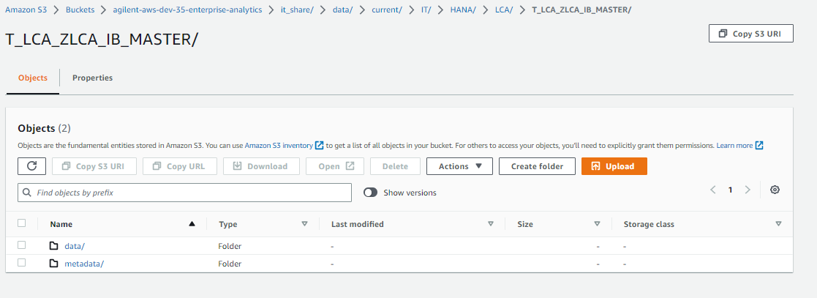
Task: Open table preferences gear icon
Action: [x=775, y=190]
